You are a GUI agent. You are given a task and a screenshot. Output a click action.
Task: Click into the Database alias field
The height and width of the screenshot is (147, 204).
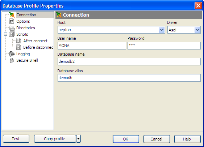[x=129, y=78]
